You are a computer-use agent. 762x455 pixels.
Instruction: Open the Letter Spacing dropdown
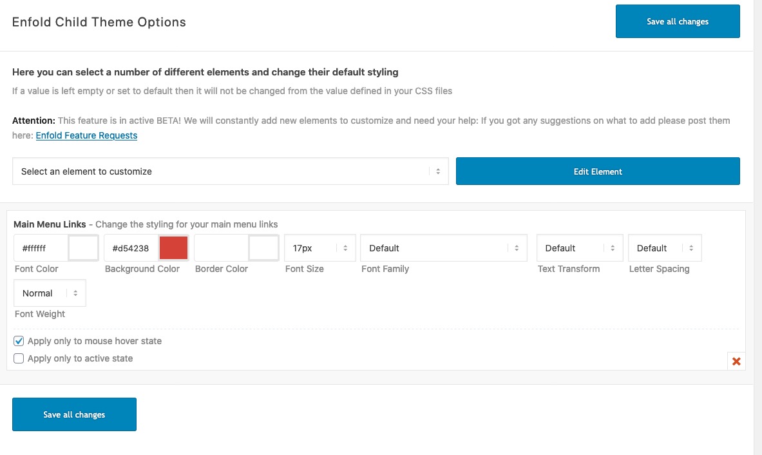pos(665,248)
